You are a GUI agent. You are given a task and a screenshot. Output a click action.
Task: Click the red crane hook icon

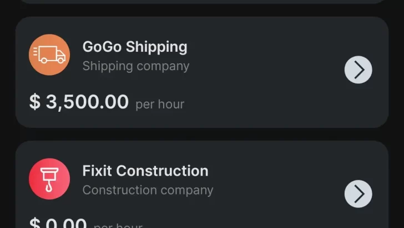tap(49, 179)
